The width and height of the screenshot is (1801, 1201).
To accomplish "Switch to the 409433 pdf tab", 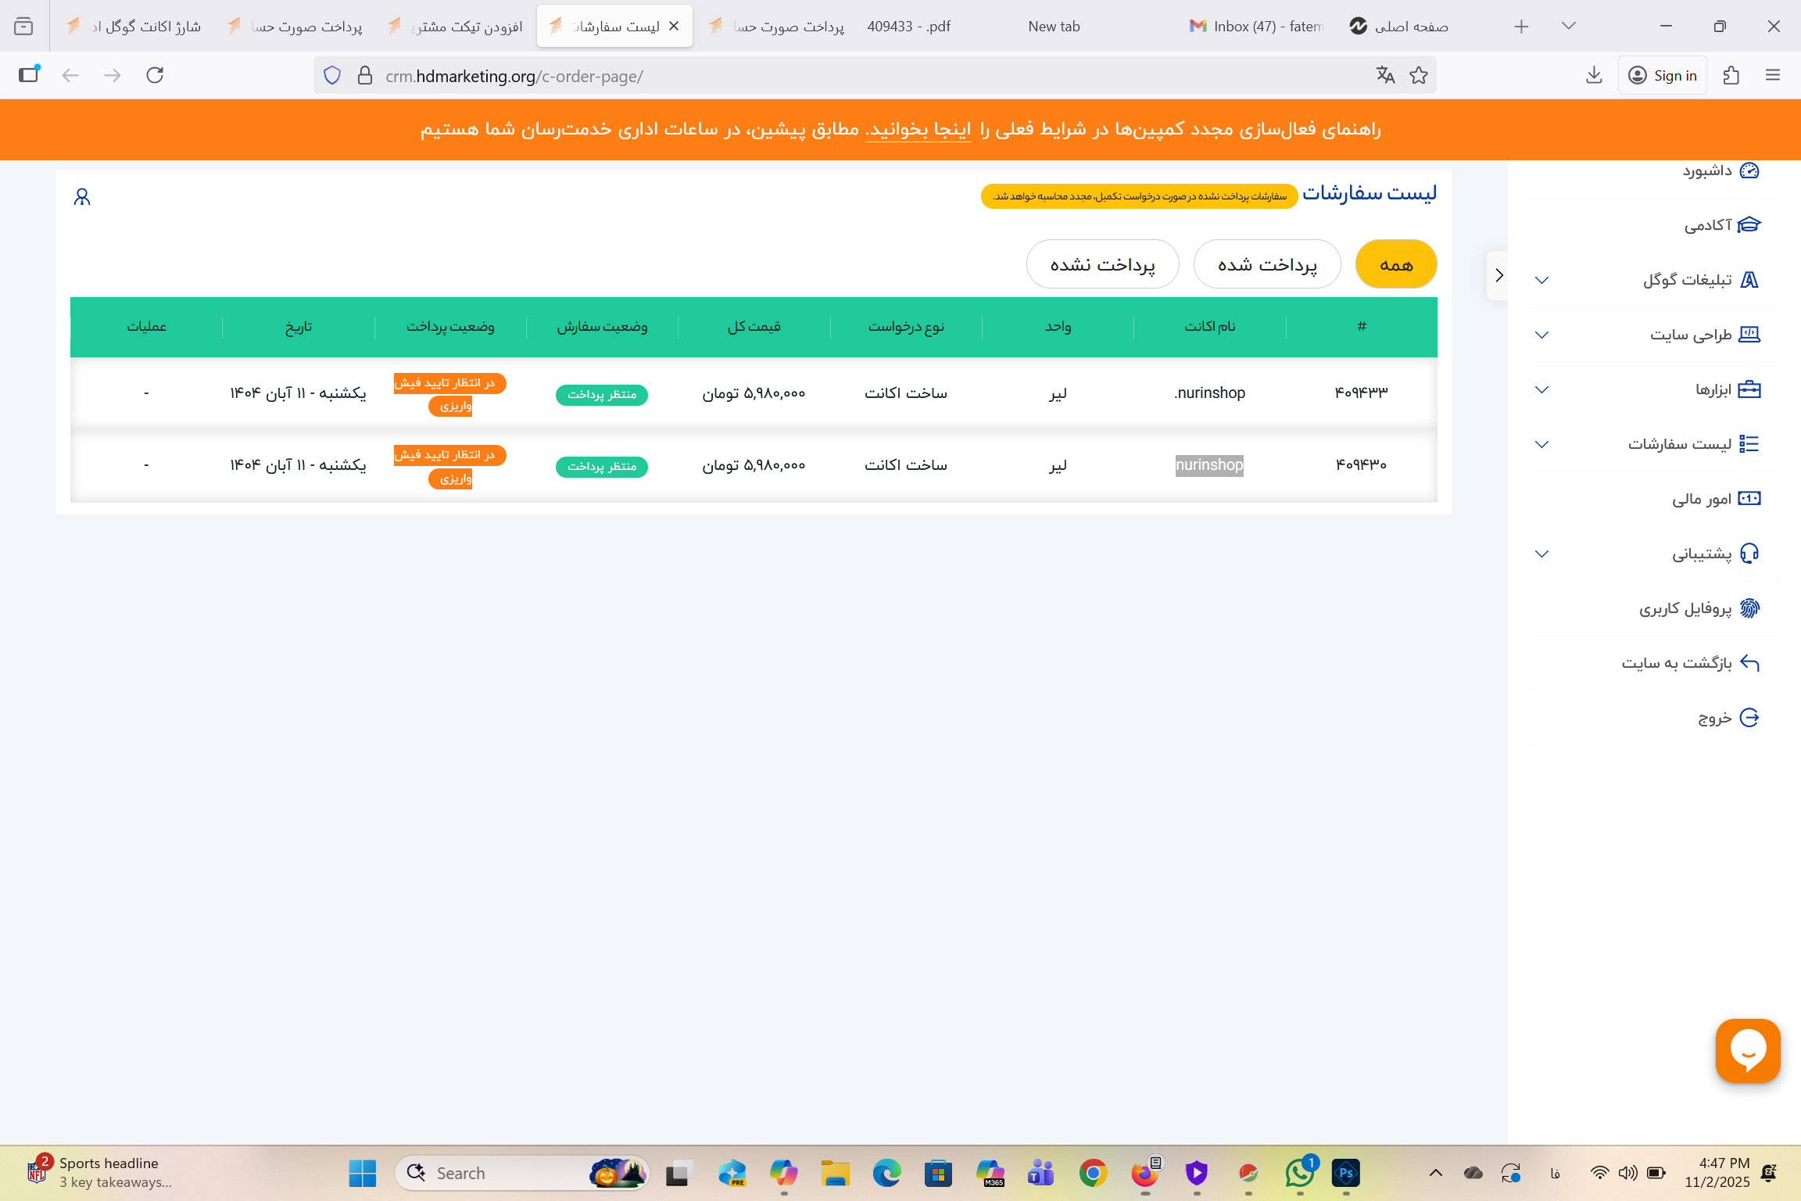I will point(908,27).
